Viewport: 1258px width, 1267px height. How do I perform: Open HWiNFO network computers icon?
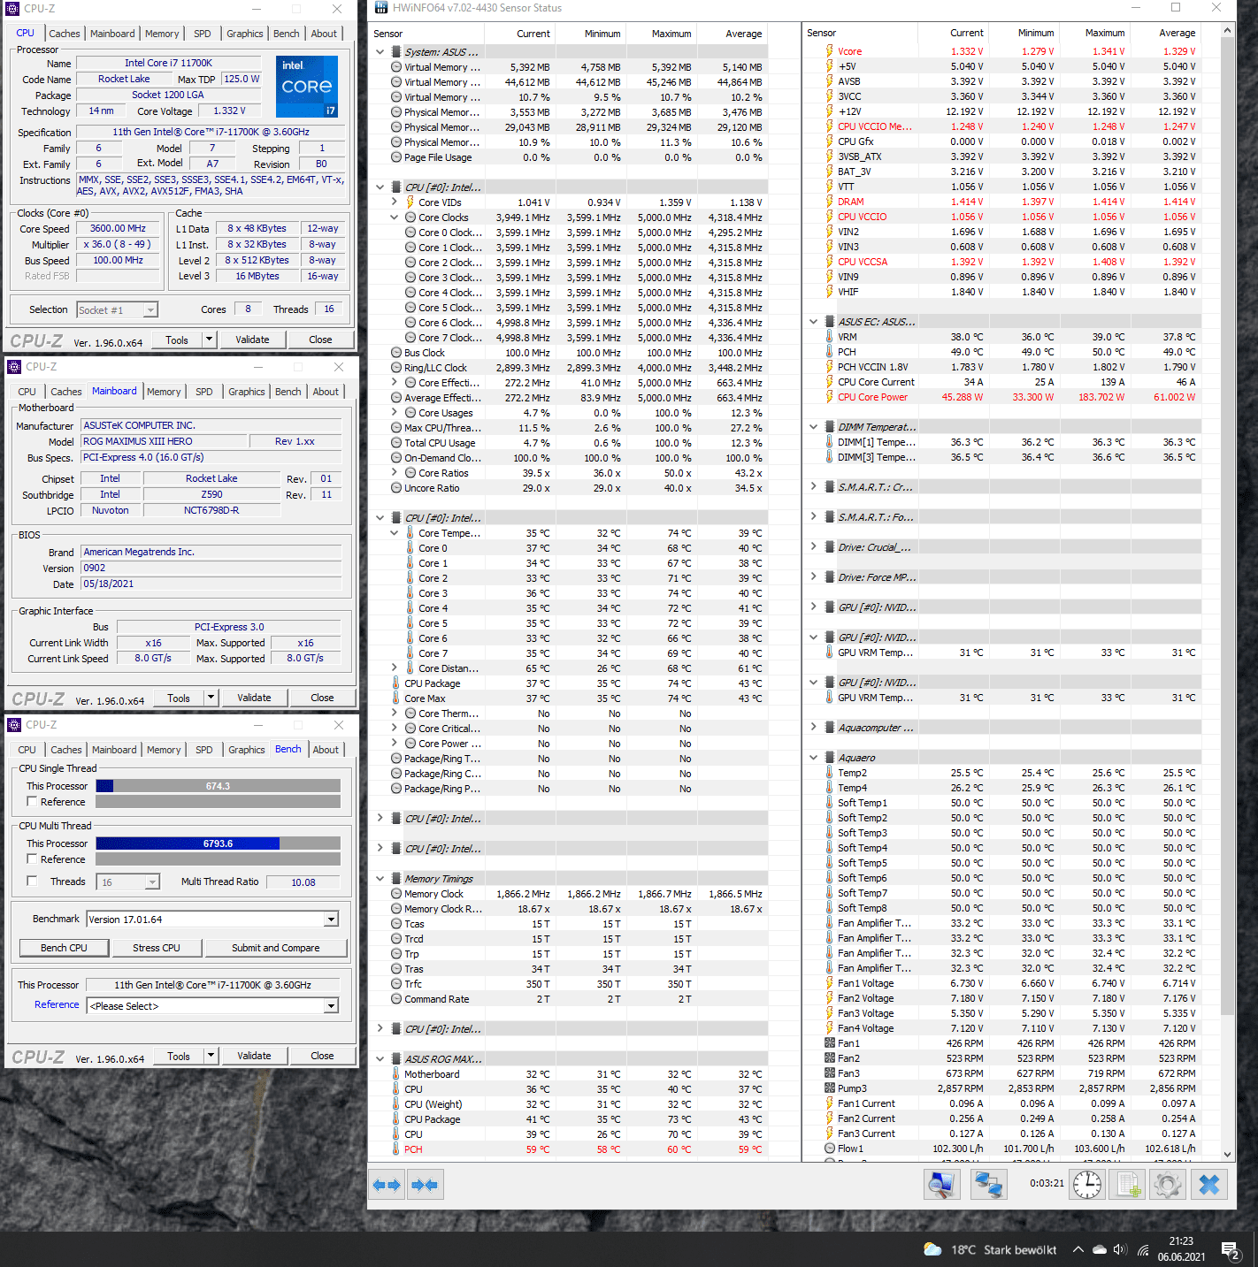click(988, 1184)
